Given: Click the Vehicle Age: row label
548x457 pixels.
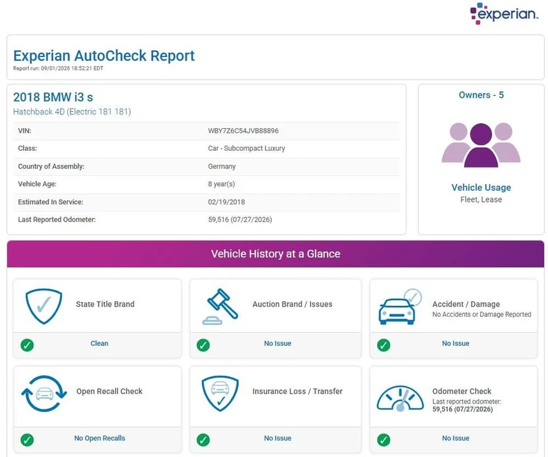Looking at the screenshot, I should click(x=37, y=184).
